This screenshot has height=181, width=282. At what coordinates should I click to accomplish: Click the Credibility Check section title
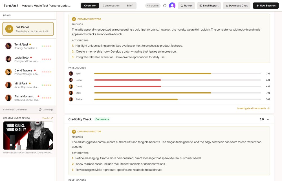(x=80, y=119)
